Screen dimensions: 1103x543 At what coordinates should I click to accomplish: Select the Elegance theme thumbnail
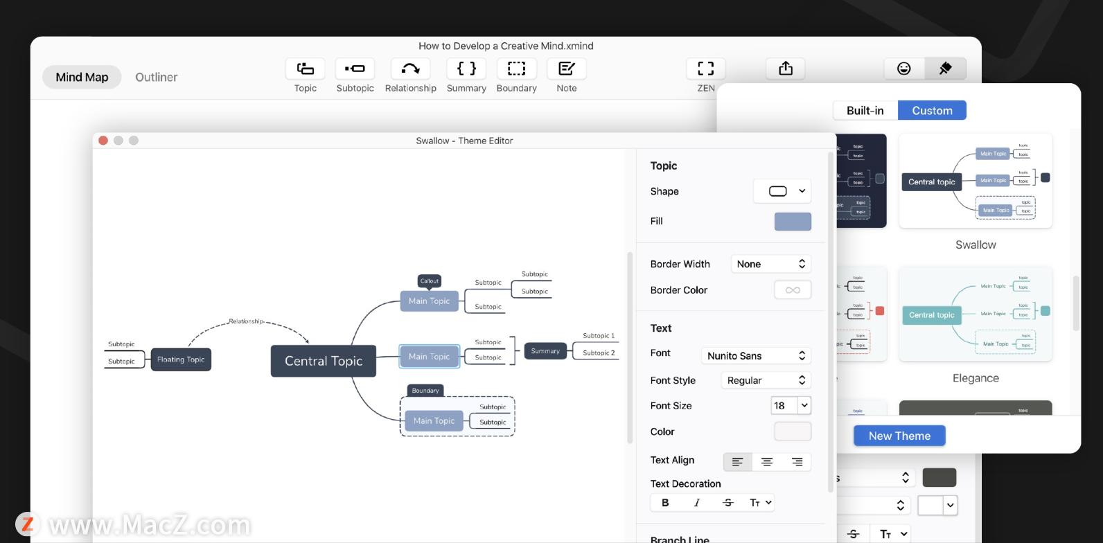pyautogui.click(x=975, y=314)
